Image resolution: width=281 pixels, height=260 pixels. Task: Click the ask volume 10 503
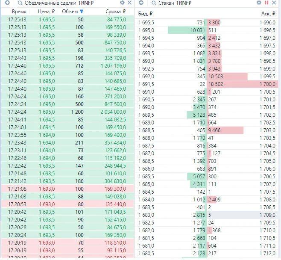click(216, 77)
